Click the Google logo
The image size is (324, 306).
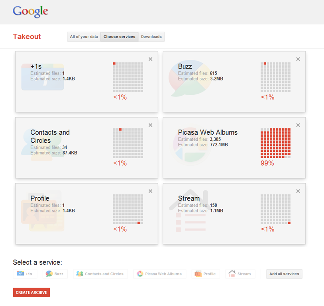click(x=30, y=12)
